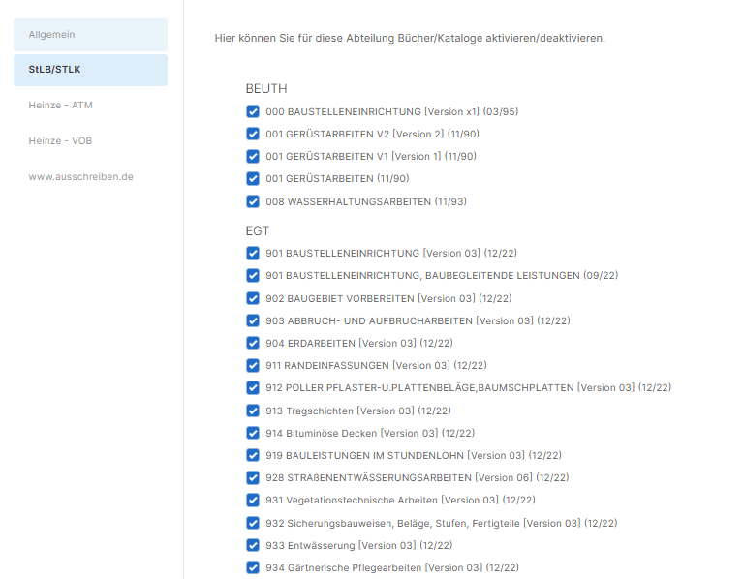Uncheck 913 Tragschichten checkbox

(253, 411)
